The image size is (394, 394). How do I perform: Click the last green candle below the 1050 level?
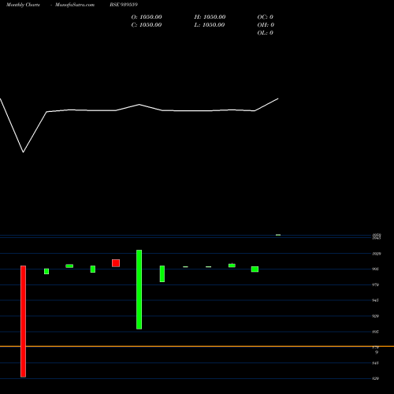pos(255,269)
